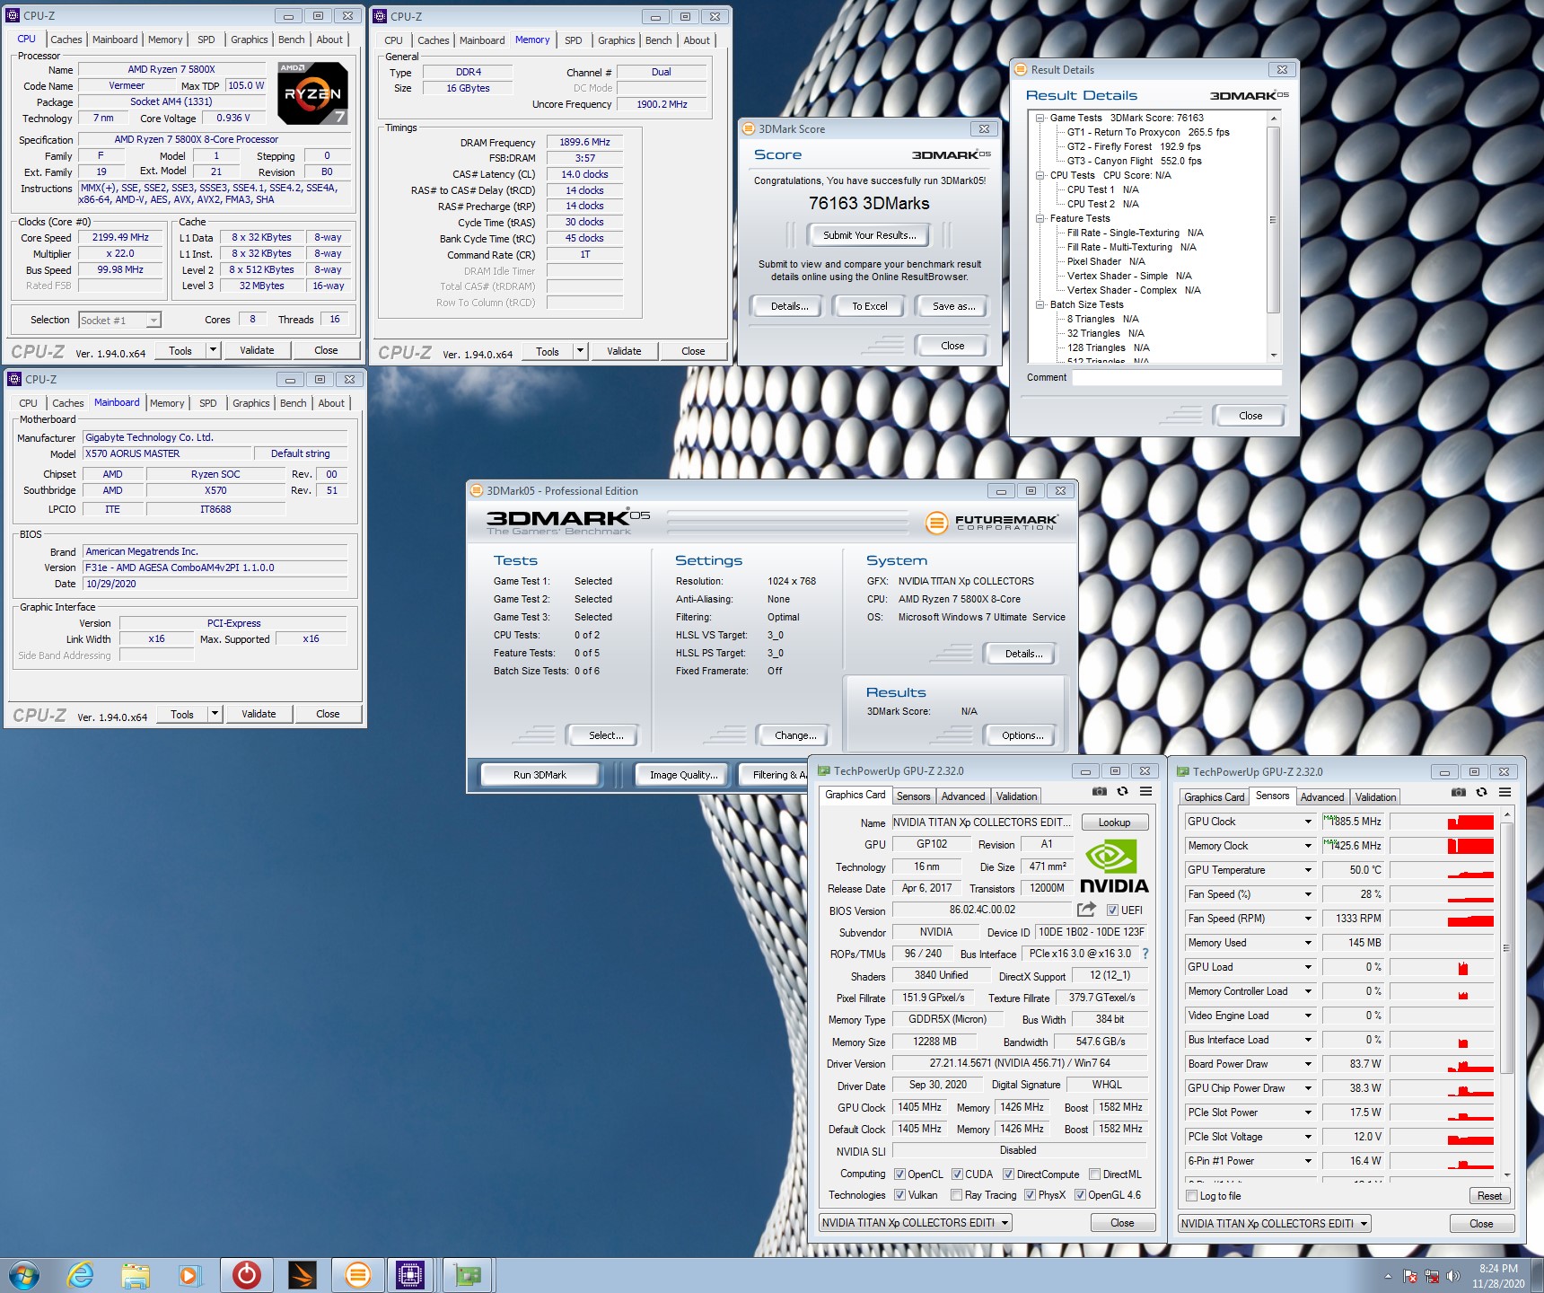Open the GPU Clock sensor dropdown
Screen dimensions: 1544x1293
[1308, 822]
